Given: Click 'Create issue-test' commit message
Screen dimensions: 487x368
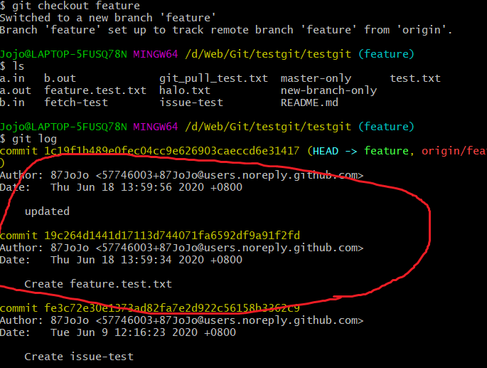Looking at the screenshot, I should (x=79, y=357).
